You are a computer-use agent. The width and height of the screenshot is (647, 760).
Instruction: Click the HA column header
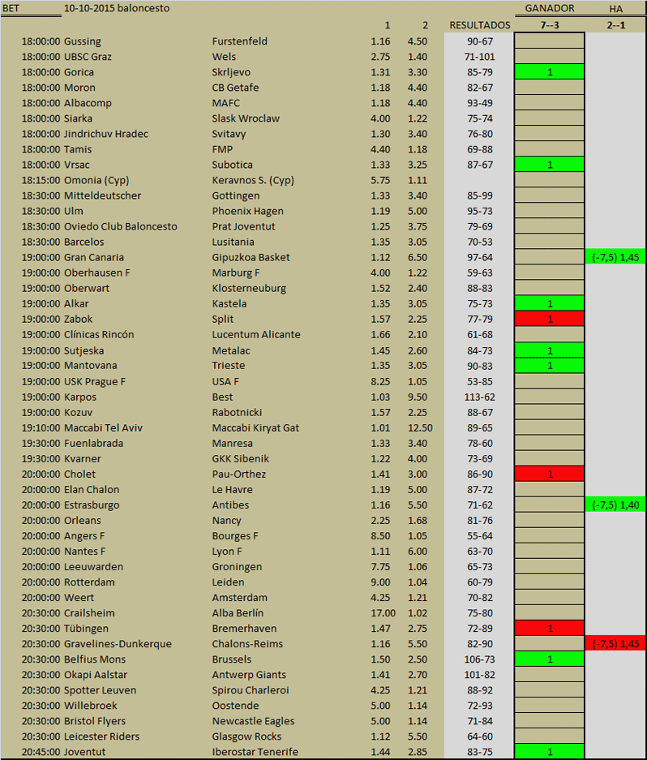point(615,9)
